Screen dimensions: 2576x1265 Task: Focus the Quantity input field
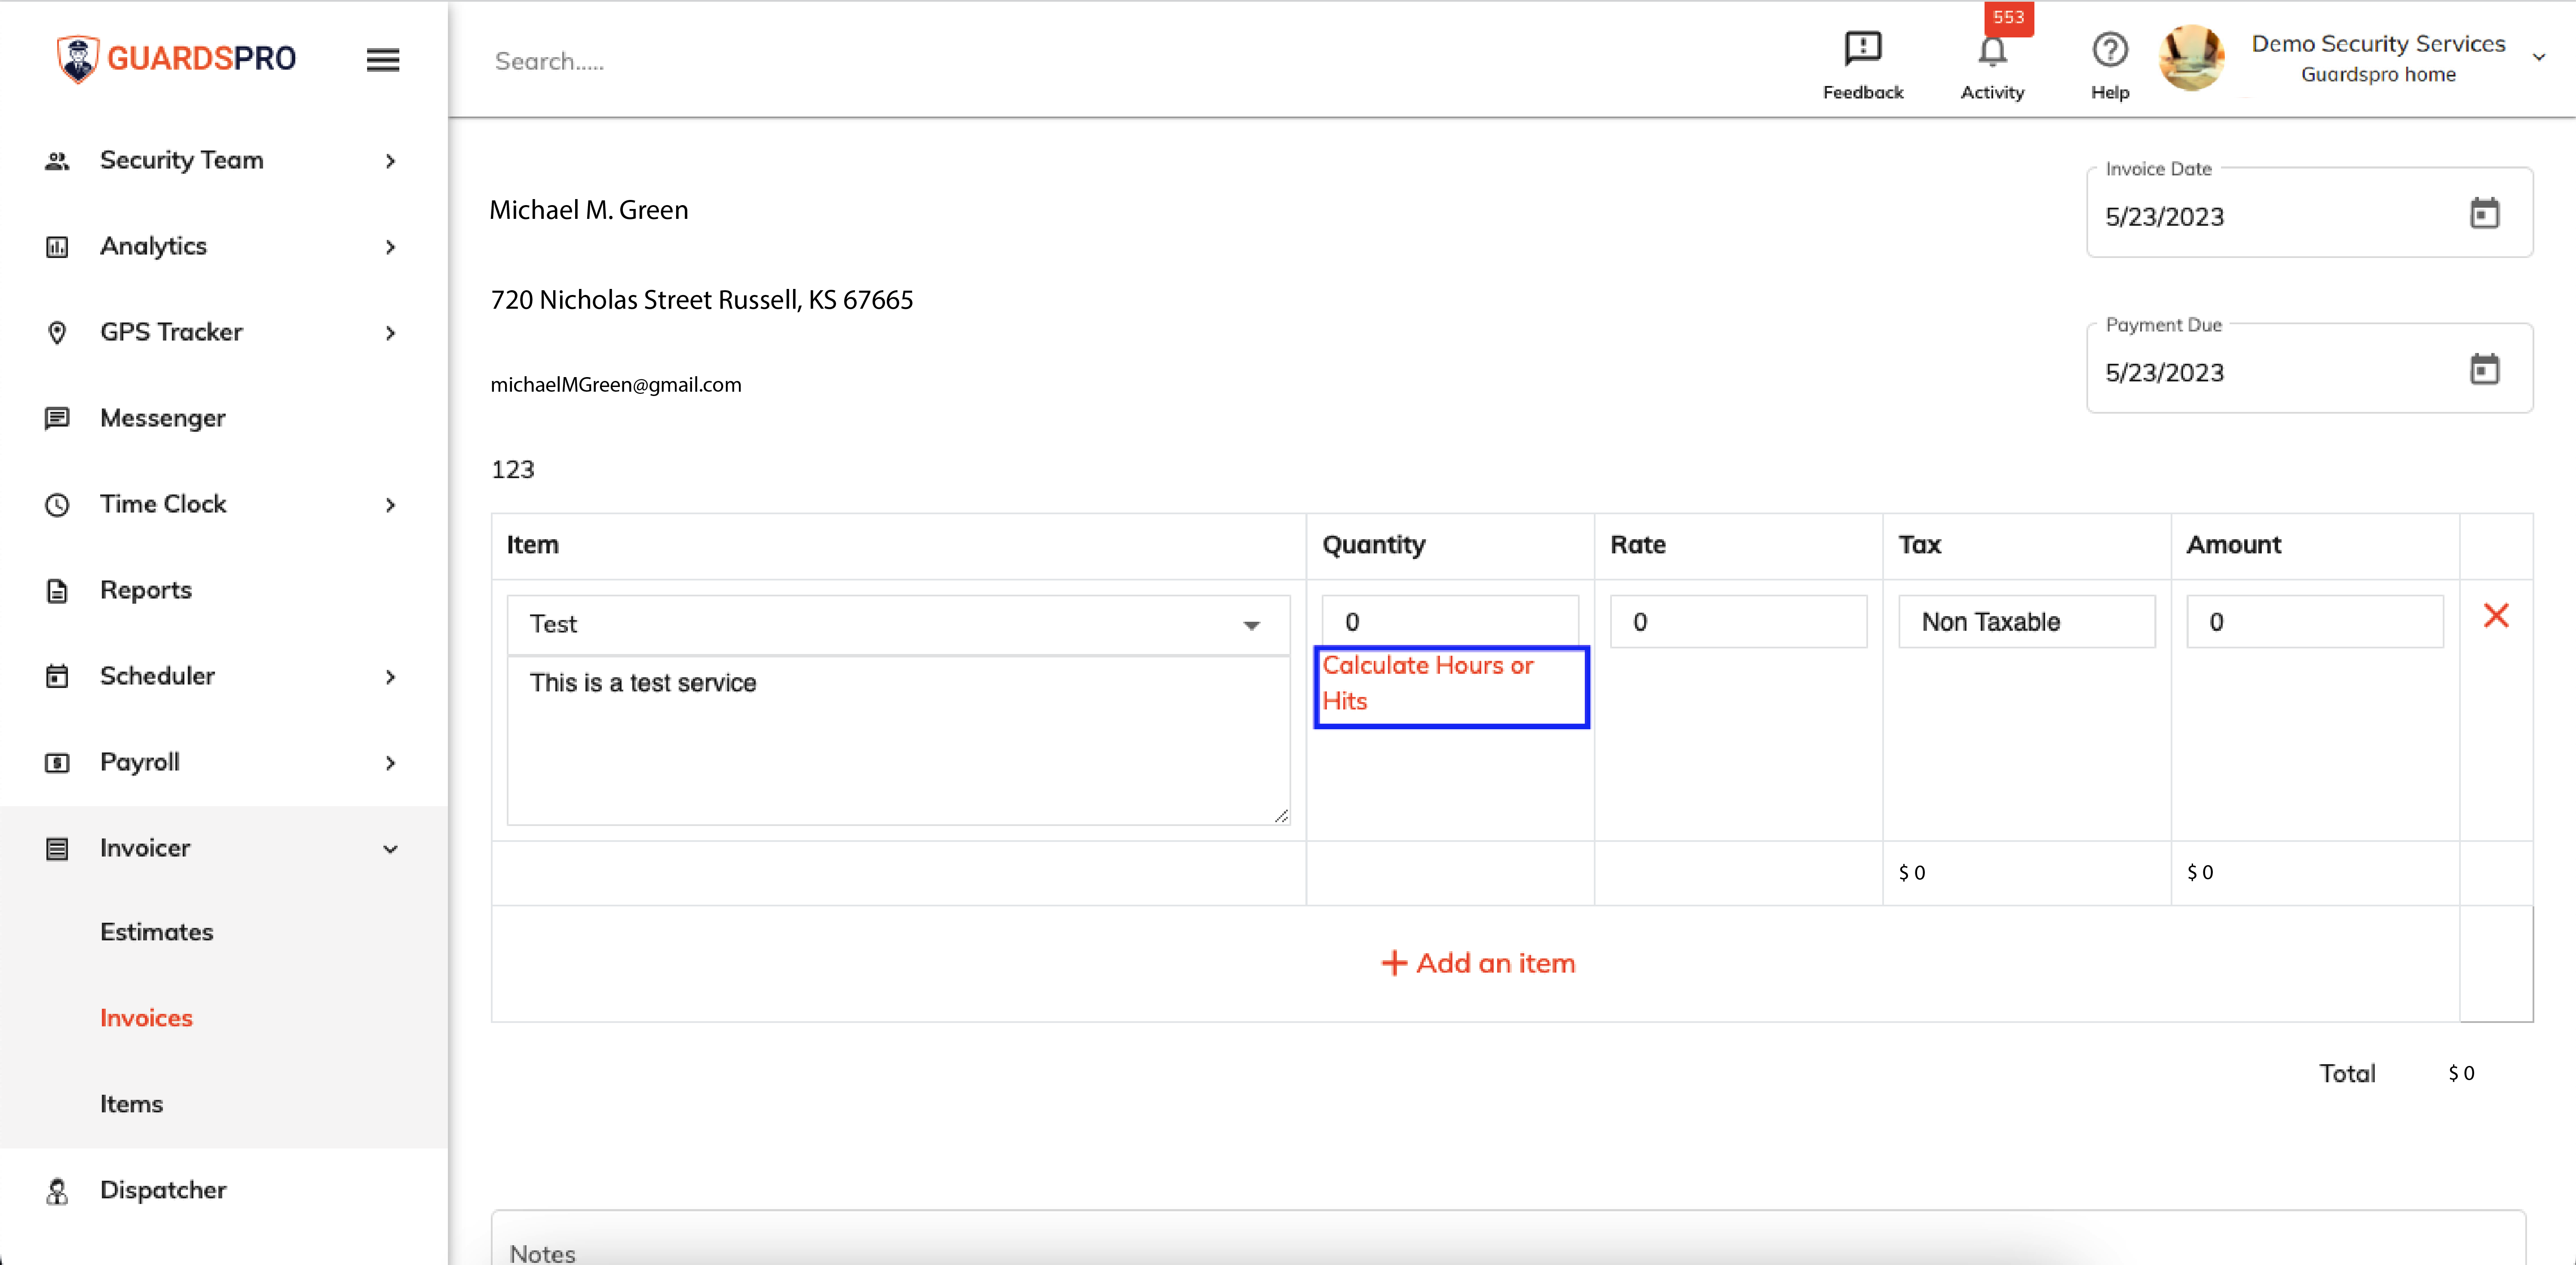(x=1450, y=621)
